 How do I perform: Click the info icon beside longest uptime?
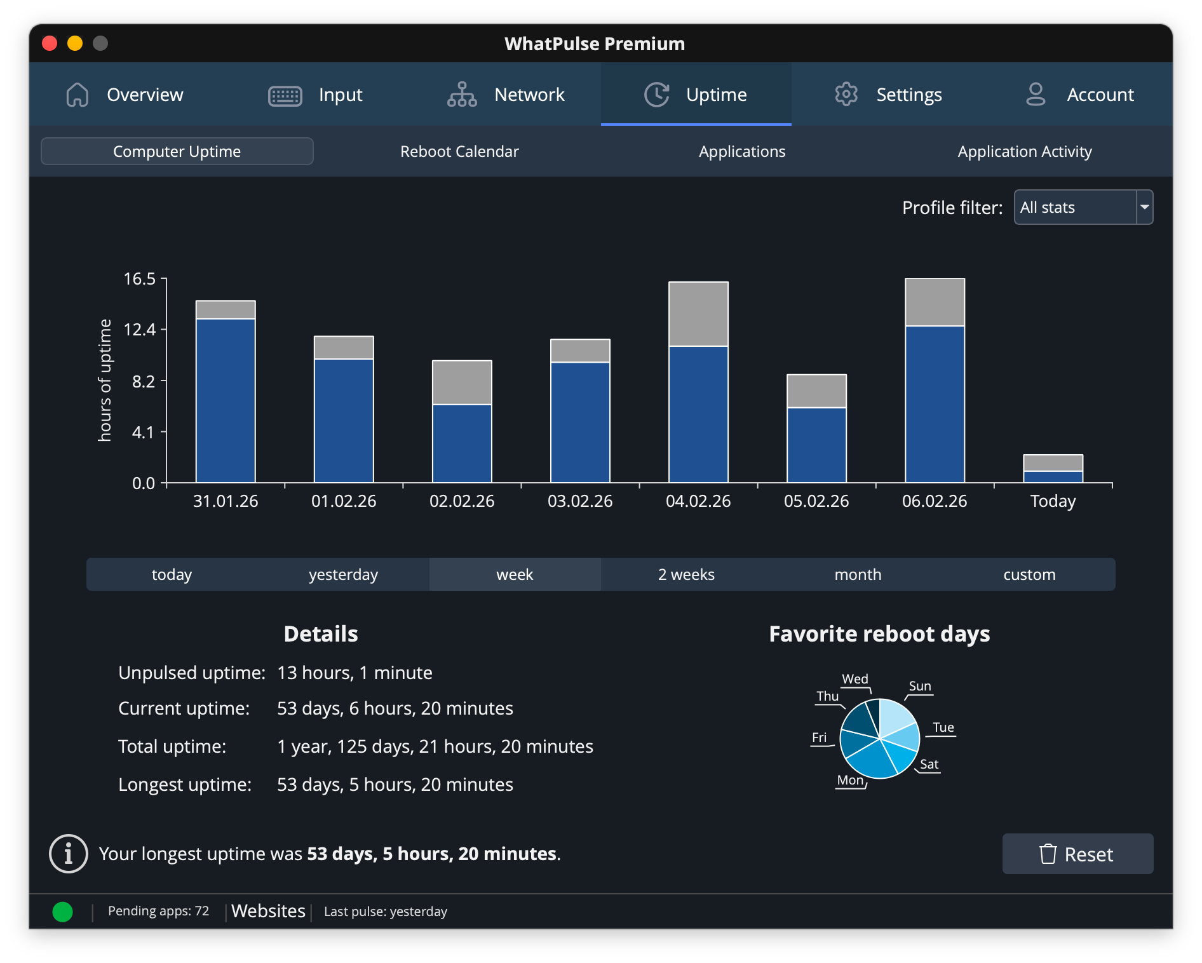69,854
